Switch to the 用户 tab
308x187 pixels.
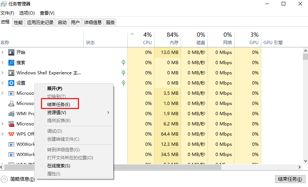[x=75, y=23]
